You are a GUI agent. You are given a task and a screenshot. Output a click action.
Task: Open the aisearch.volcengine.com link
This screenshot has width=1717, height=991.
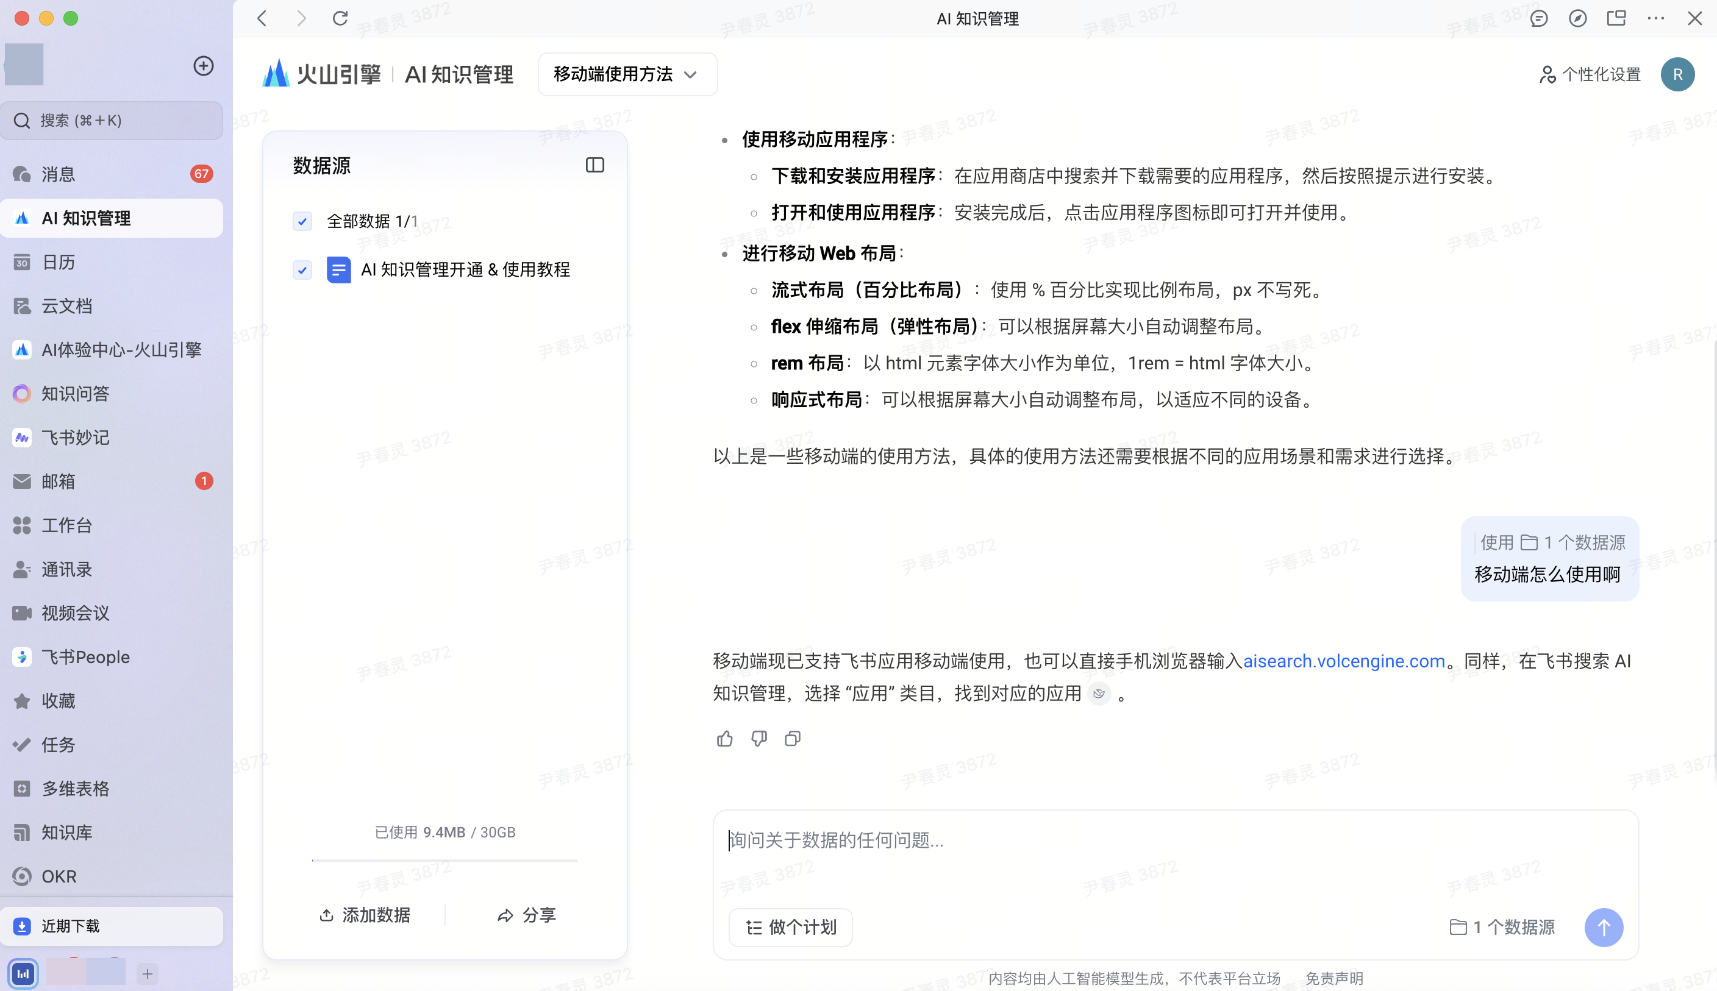(x=1343, y=661)
